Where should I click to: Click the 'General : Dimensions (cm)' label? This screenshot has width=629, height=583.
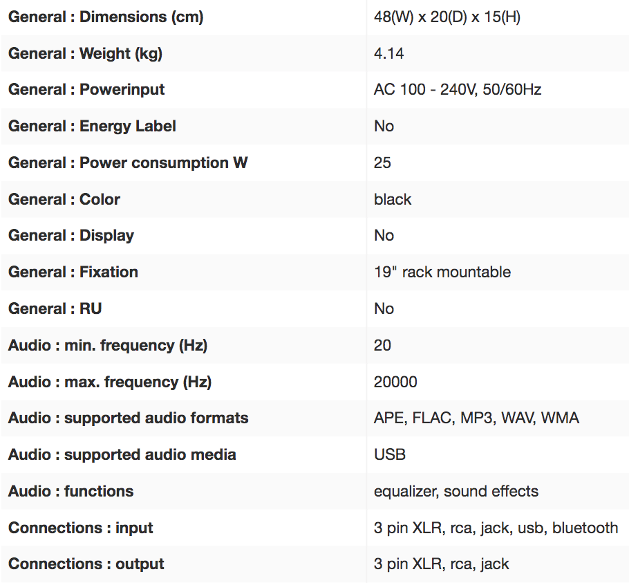point(106,17)
